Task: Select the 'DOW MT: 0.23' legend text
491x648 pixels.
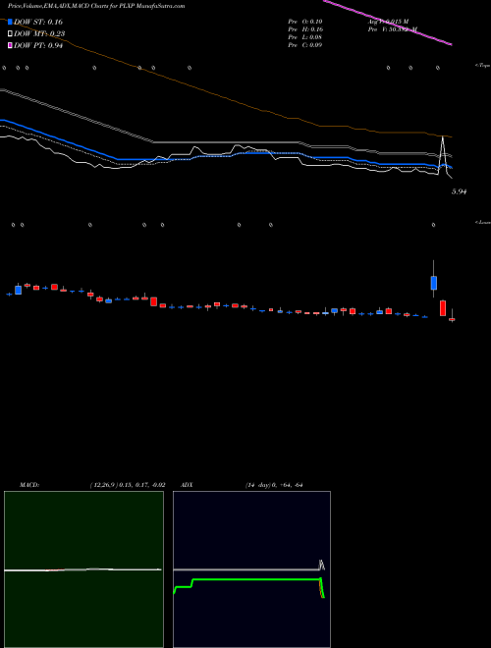Action: (39, 34)
